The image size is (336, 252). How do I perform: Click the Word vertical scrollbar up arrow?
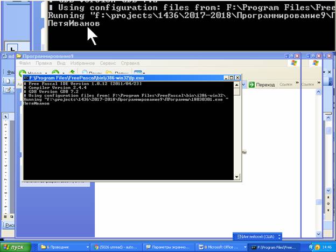[x=328, y=118]
